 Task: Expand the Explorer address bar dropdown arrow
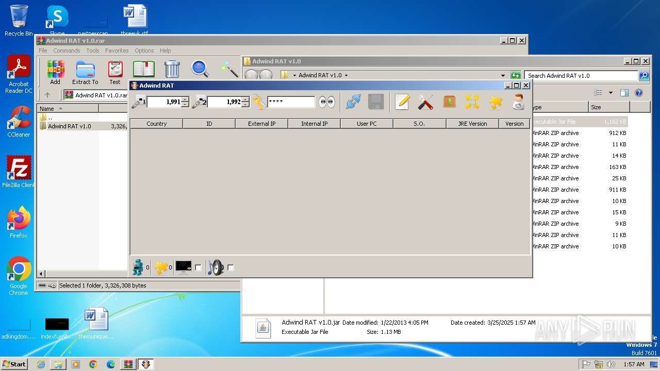(503, 76)
